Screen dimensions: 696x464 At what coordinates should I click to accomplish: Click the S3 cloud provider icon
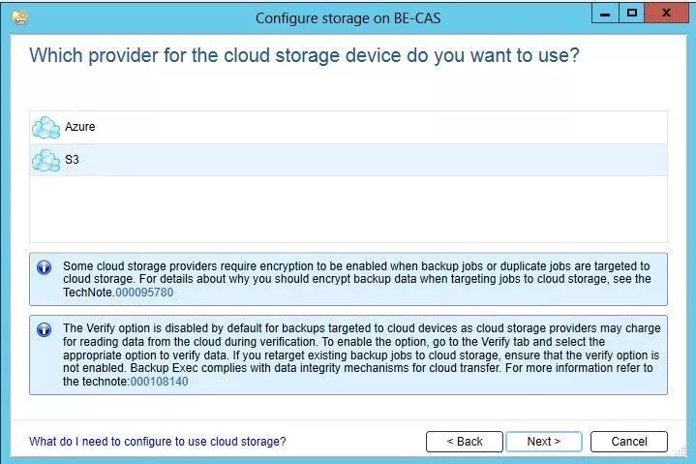(x=45, y=160)
